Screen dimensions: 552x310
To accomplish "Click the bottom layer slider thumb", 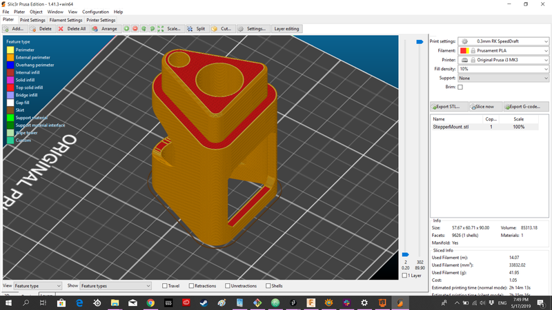I will point(406,254).
